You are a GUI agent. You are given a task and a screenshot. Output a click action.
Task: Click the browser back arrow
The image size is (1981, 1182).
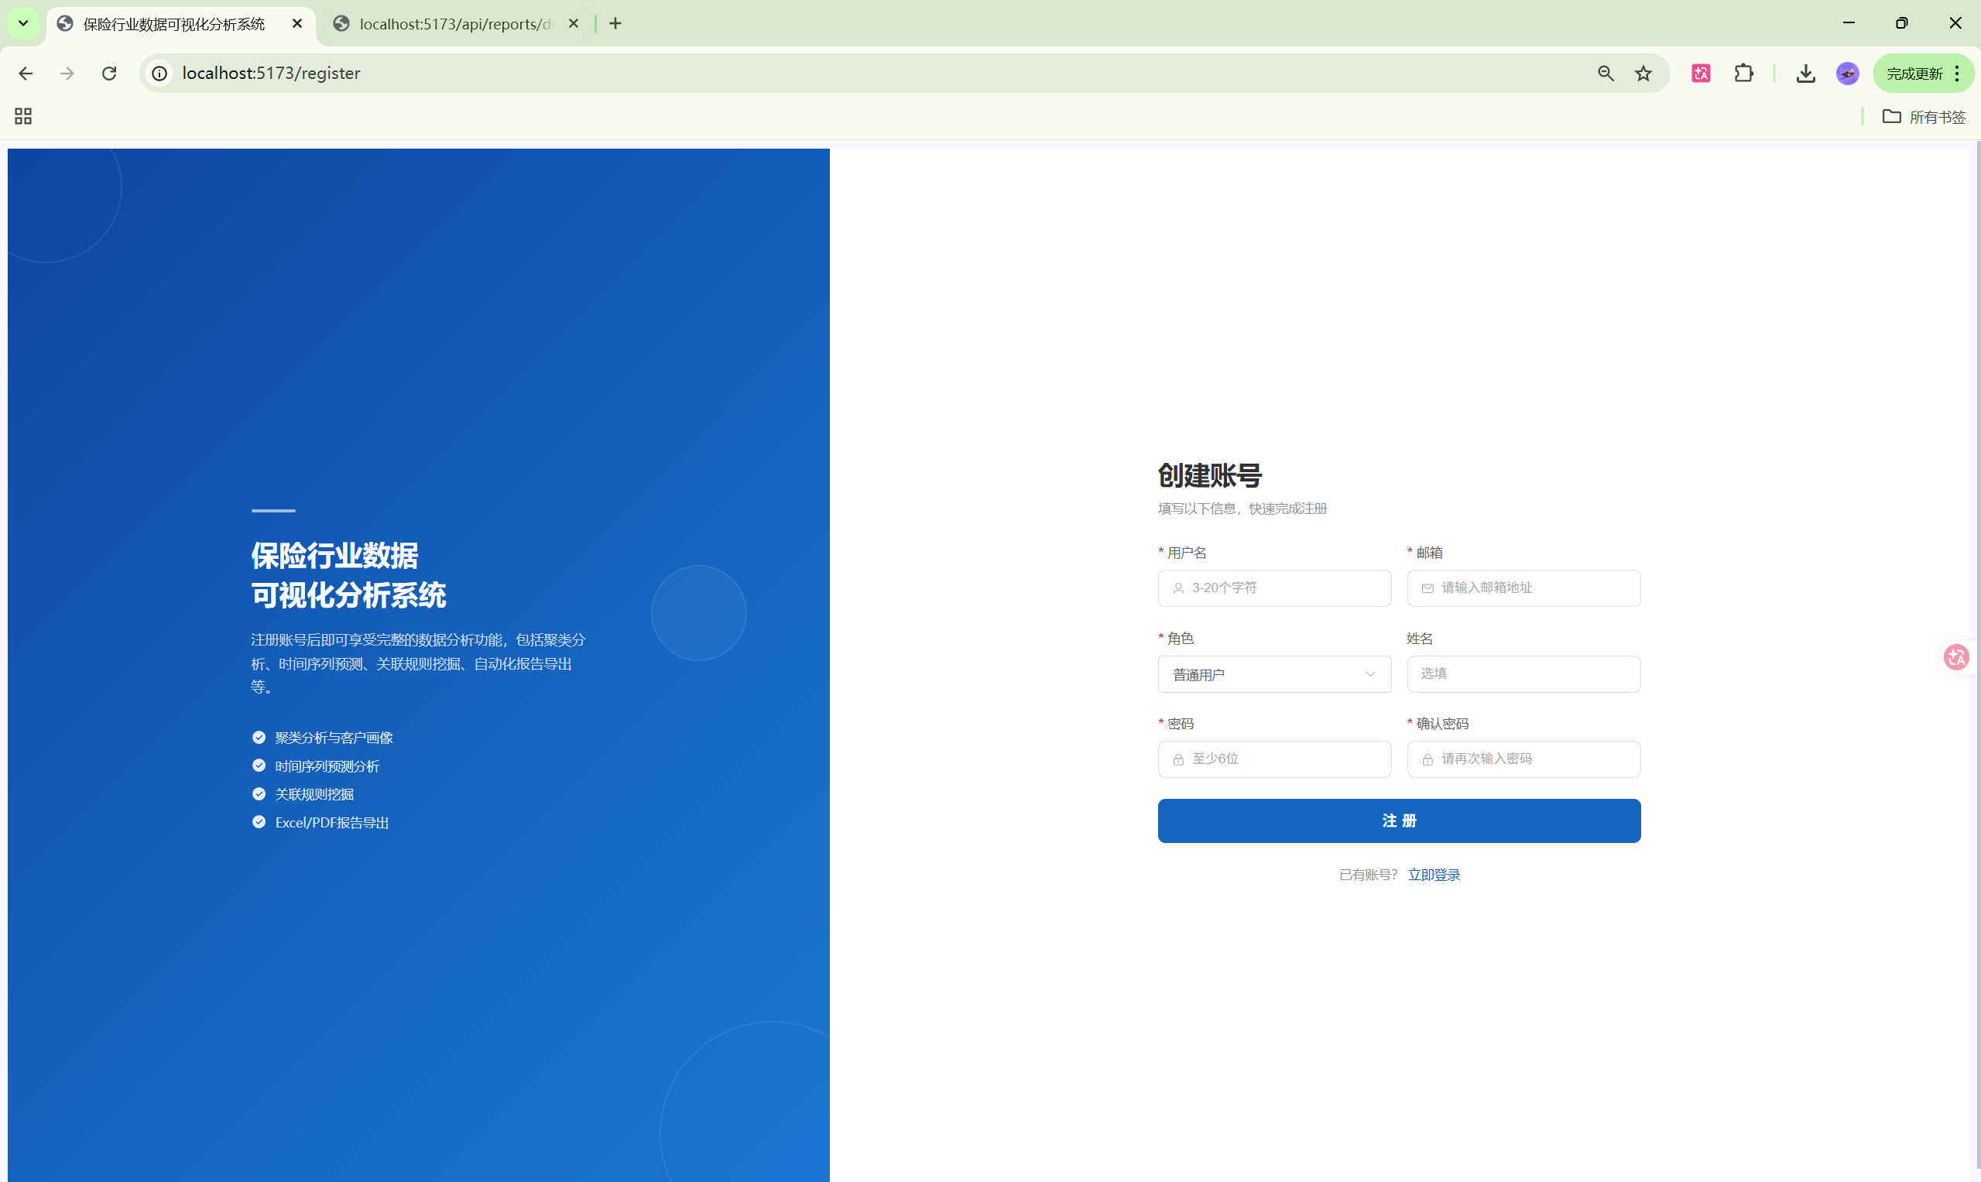coord(26,74)
